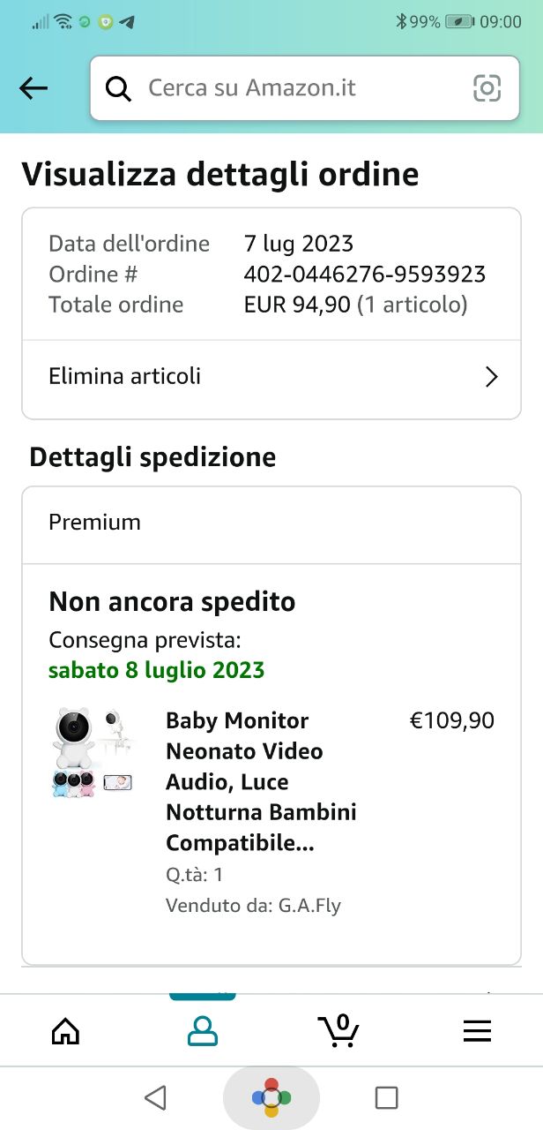Tap order number 402-0446276-9593923
The height and width of the screenshot is (1130, 543).
click(364, 274)
